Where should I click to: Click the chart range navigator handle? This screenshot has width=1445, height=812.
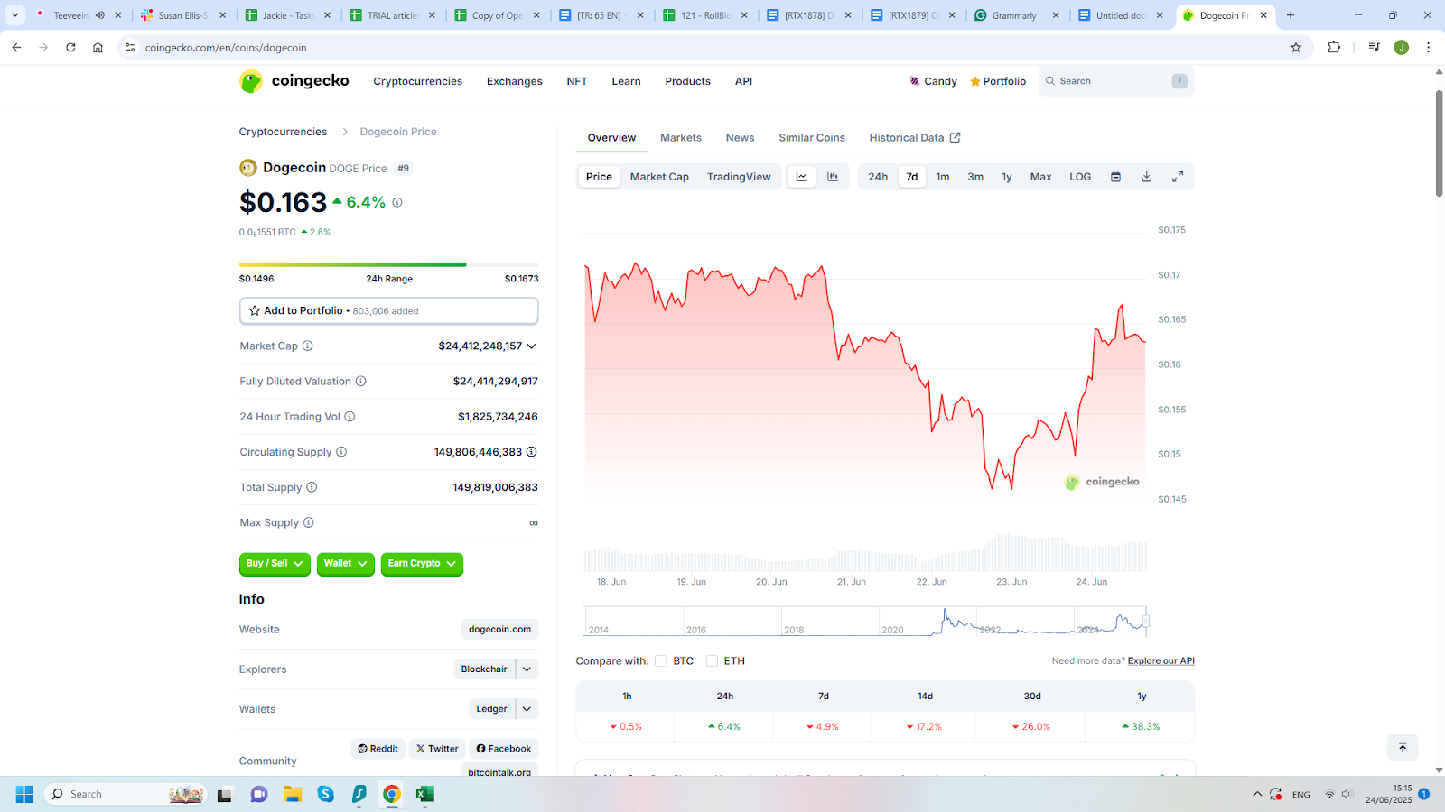click(x=1145, y=621)
